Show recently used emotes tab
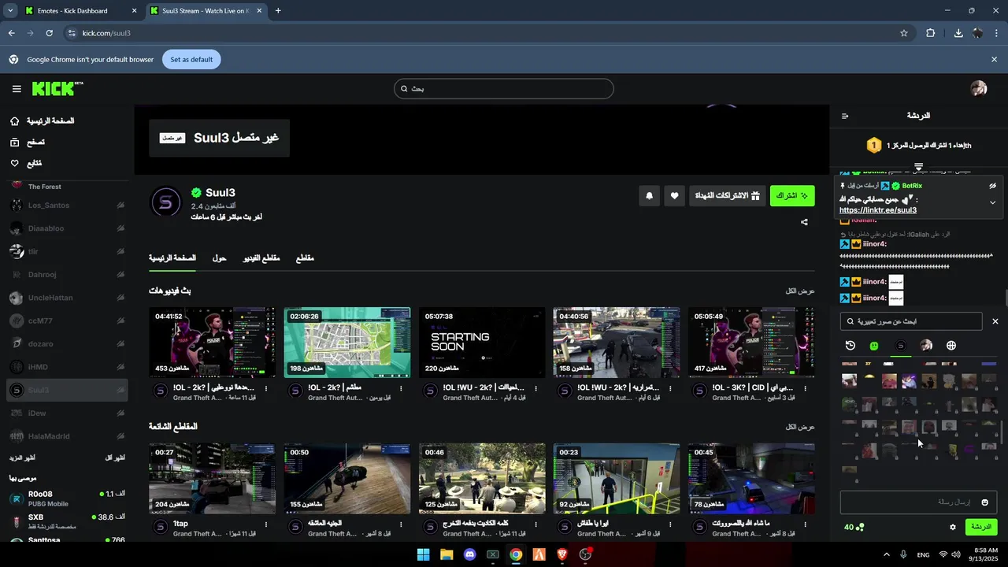 click(x=850, y=345)
